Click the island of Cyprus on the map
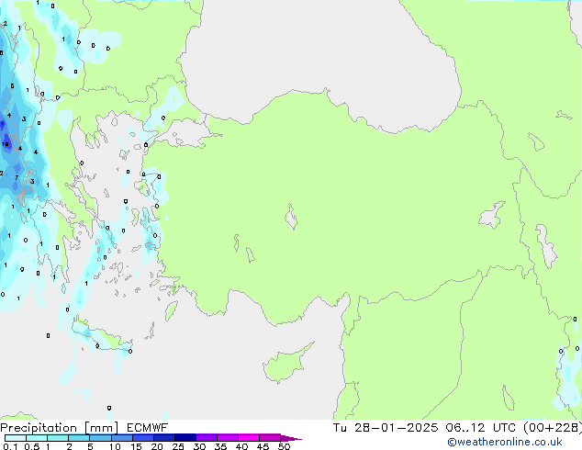Image resolution: width=582 pixels, height=450 pixels. click(286, 363)
